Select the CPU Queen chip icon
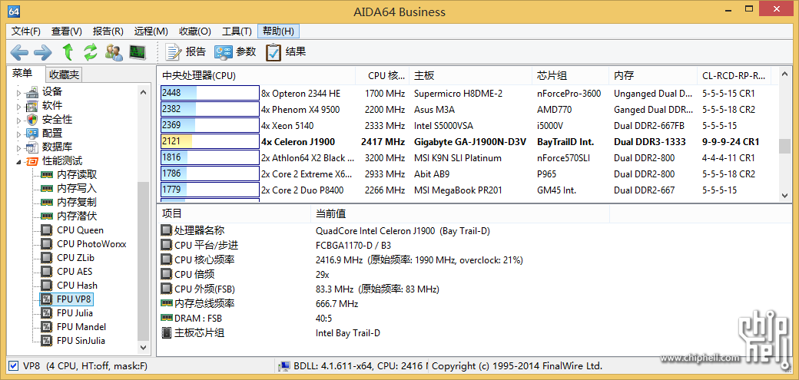 (46, 230)
